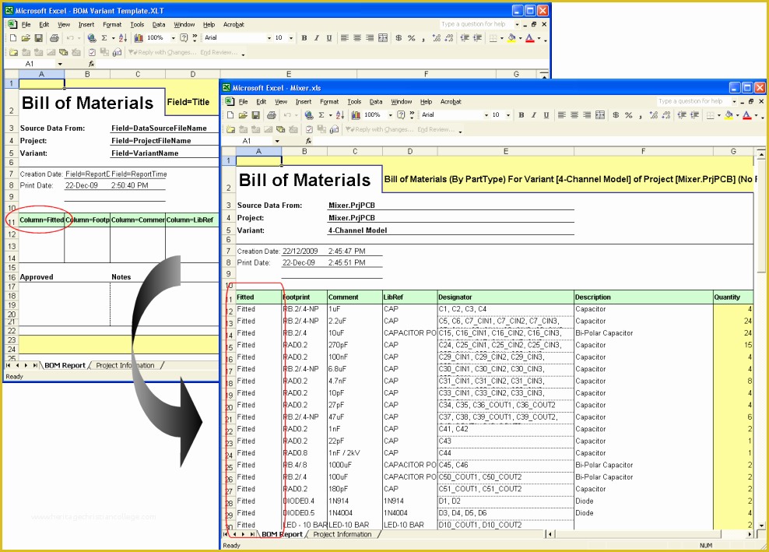Image resolution: width=769 pixels, height=552 pixels.
Task: Open Zoom dropdown in BOM Variant Template window
Action: click(x=173, y=38)
